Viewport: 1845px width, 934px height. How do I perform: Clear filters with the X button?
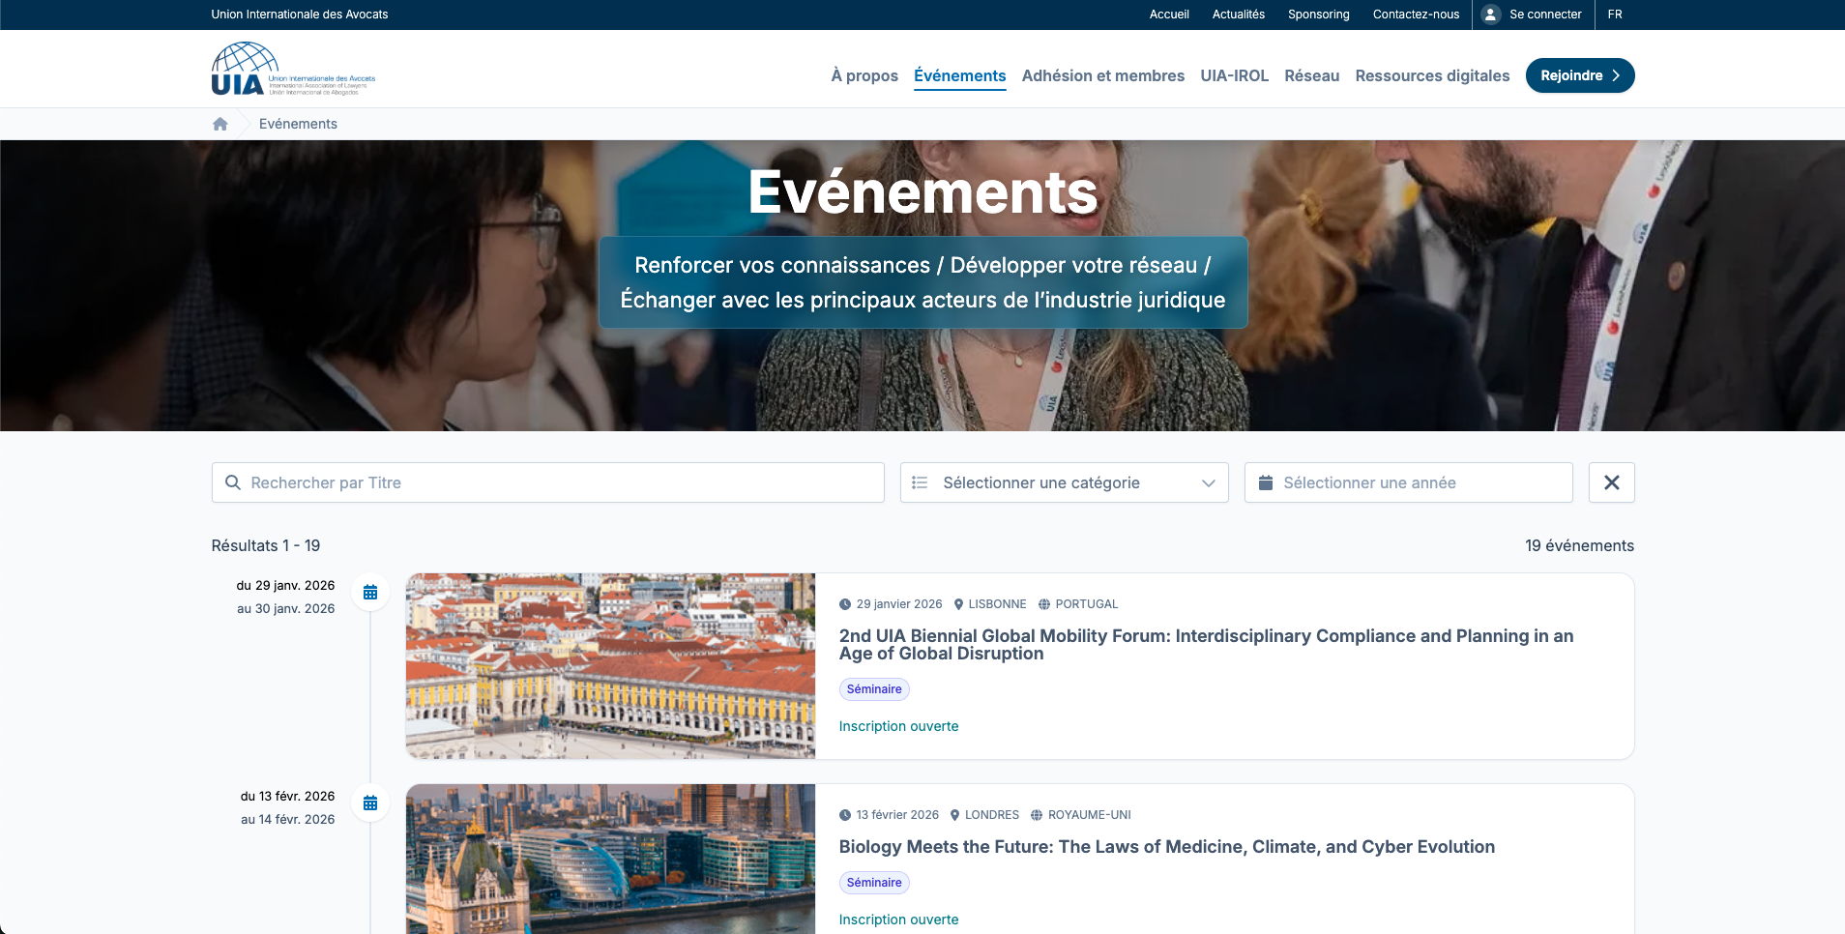tap(1611, 482)
